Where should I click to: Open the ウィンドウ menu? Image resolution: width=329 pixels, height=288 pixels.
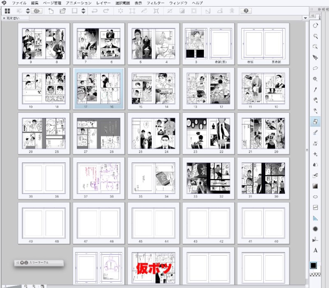point(178,3)
